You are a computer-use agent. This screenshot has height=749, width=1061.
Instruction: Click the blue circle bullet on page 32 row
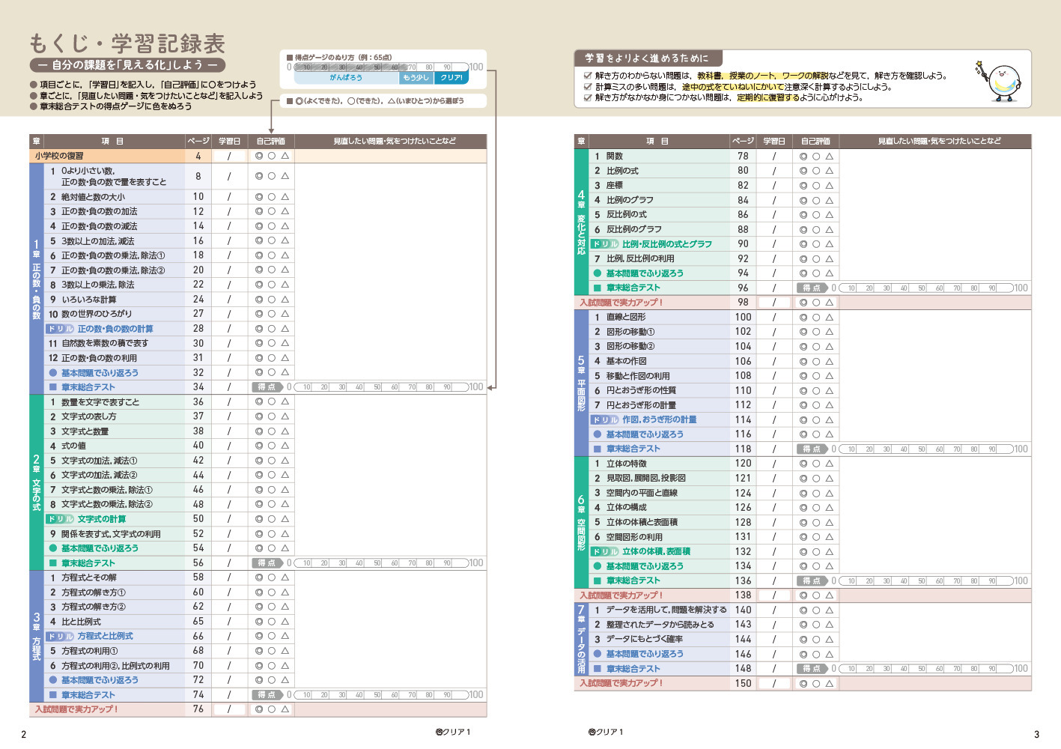point(53,373)
